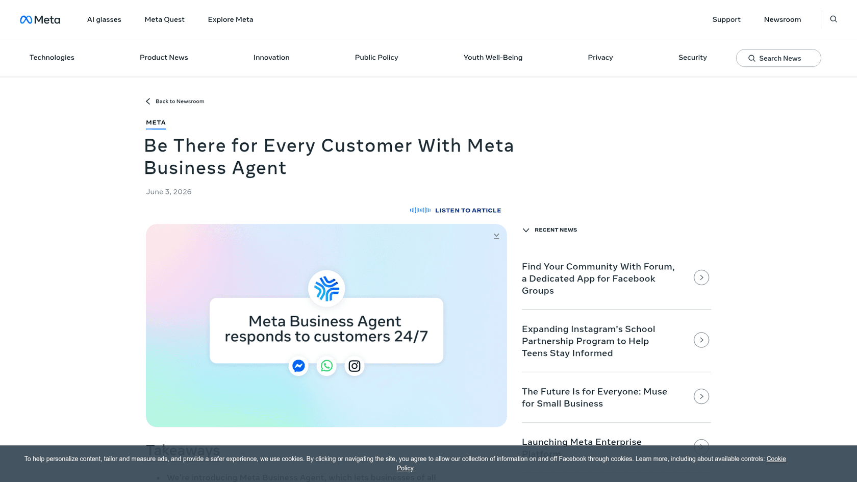Select the Youth Well-Being category

point(493,58)
